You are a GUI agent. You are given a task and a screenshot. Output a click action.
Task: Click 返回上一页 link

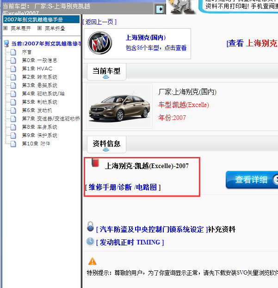tap(99, 22)
